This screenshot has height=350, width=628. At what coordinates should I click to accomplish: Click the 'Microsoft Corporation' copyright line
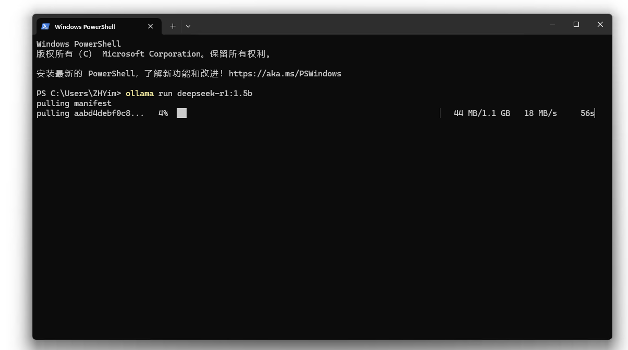click(x=154, y=54)
